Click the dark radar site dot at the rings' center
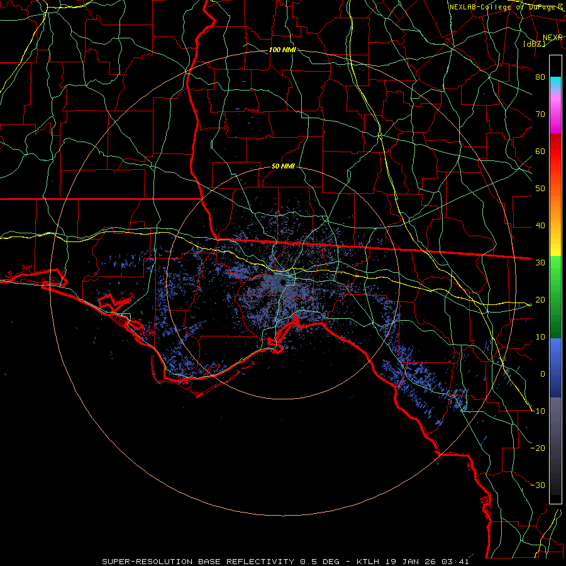Viewport: 566px width, 566px height. [283, 282]
